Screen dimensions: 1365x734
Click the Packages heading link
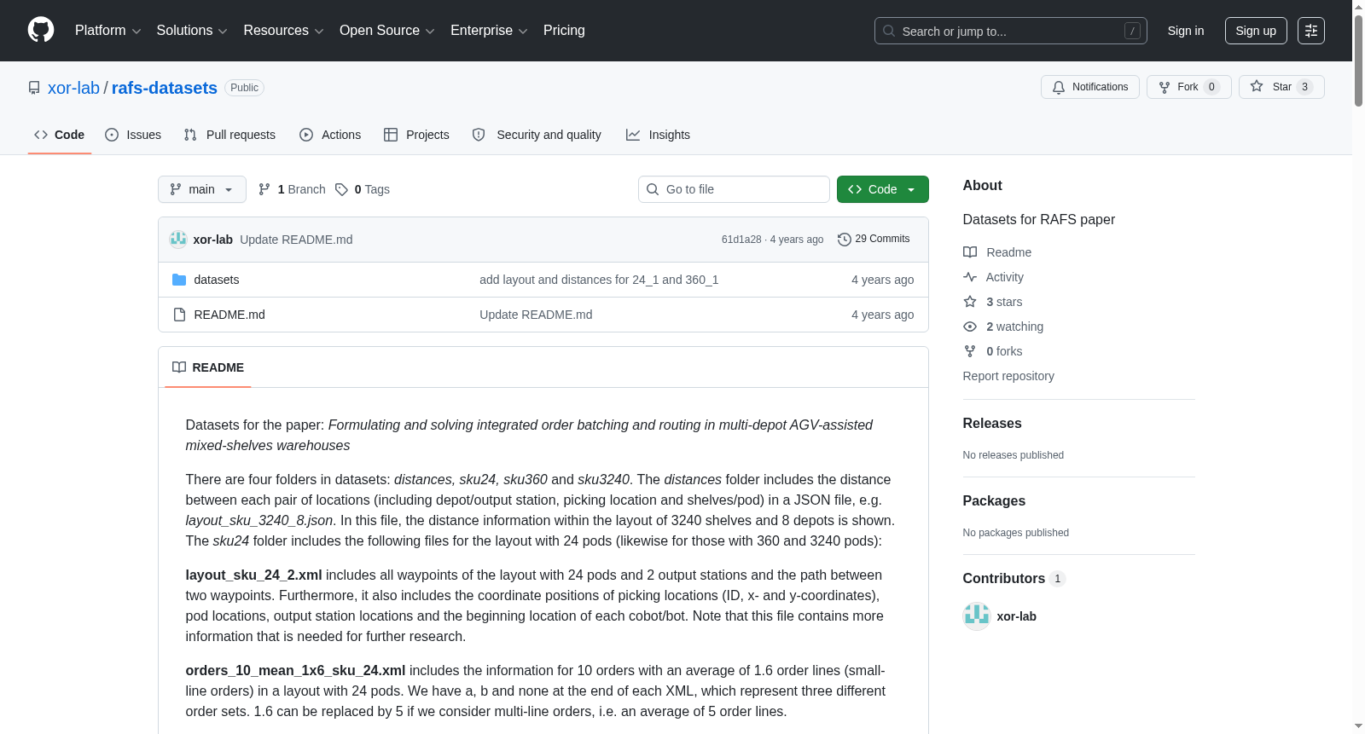(x=994, y=501)
